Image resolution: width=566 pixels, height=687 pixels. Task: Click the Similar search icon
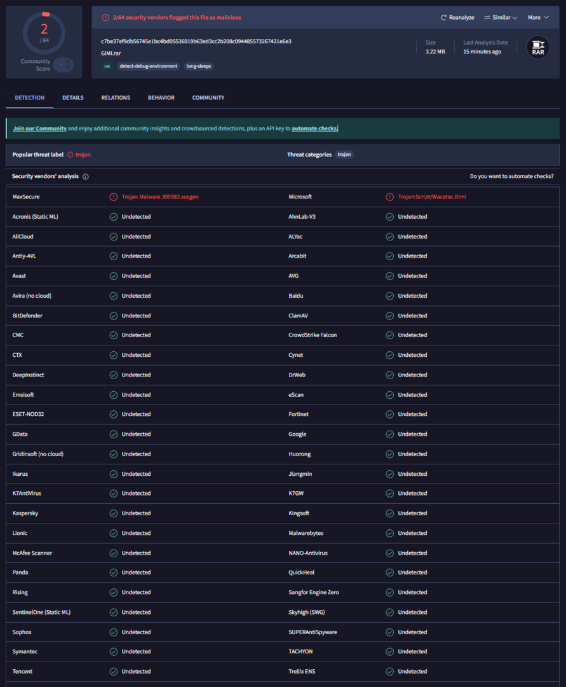pyautogui.click(x=487, y=18)
